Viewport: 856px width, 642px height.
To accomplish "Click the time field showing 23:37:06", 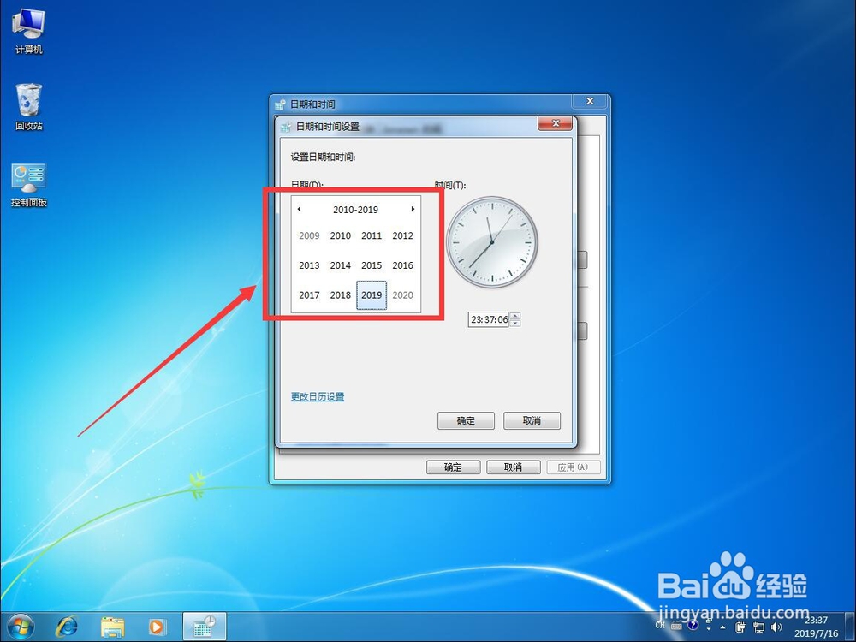I will tap(489, 319).
